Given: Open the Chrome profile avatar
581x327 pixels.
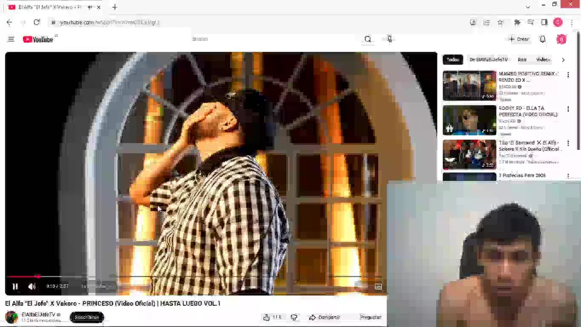Looking at the screenshot, I should pos(558,22).
